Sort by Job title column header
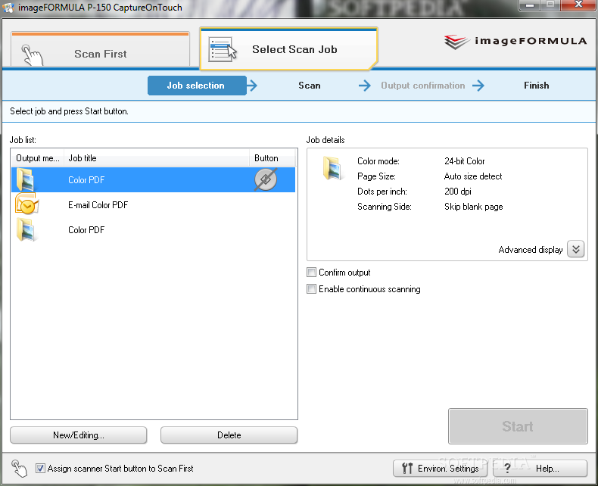This screenshot has width=598, height=486. point(157,158)
